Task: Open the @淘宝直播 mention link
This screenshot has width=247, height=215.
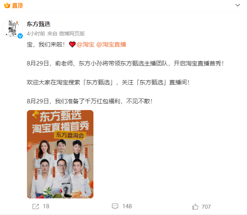Action: click(111, 45)
